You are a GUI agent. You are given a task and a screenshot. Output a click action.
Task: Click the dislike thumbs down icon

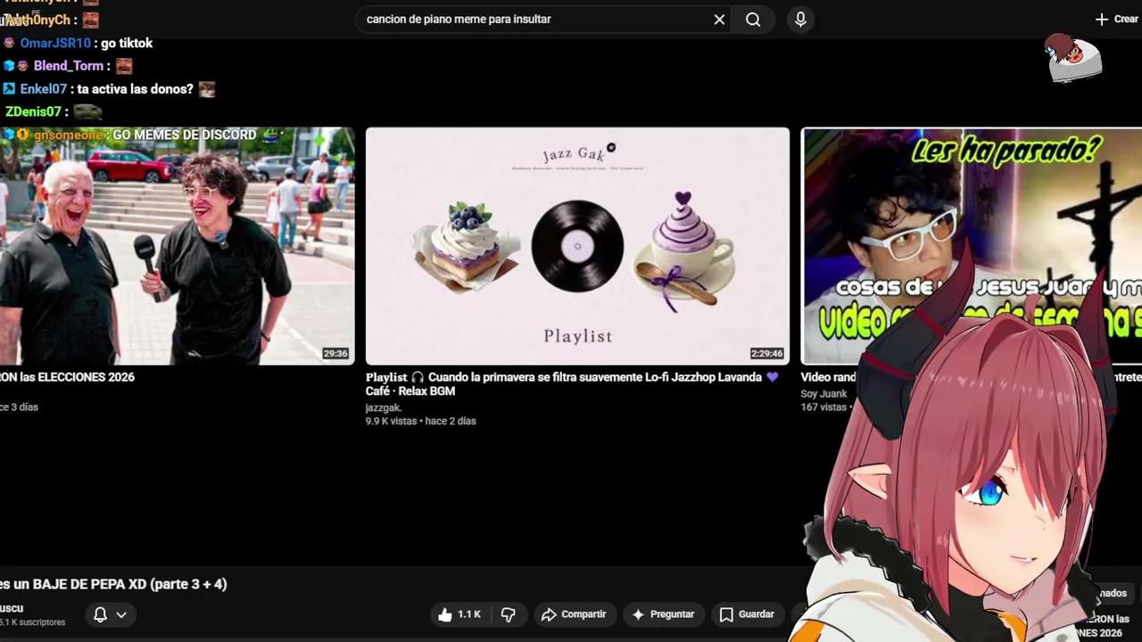click(509, 614)
